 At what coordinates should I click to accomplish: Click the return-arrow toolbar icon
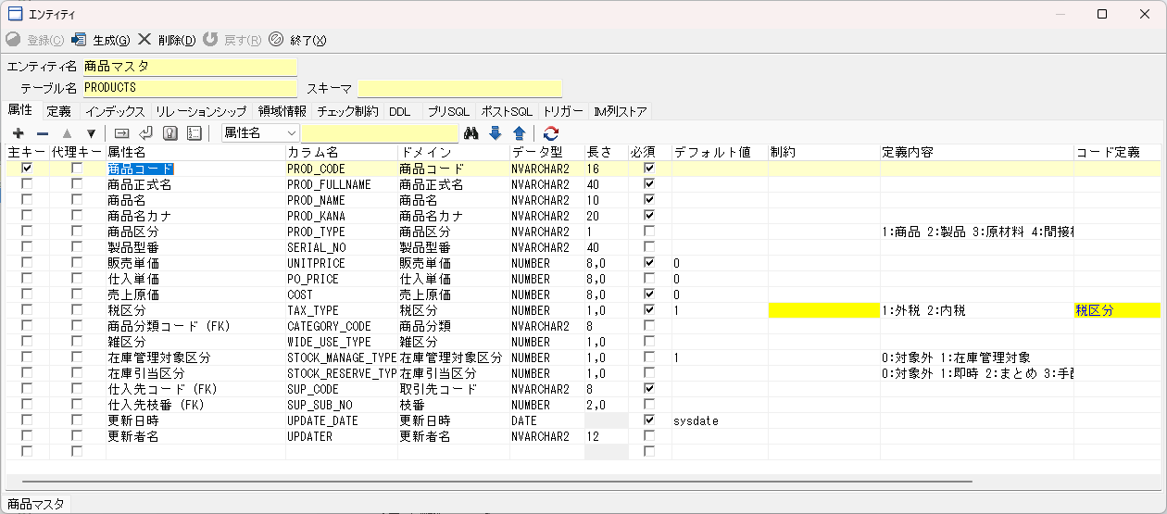[x=145, y=133]
